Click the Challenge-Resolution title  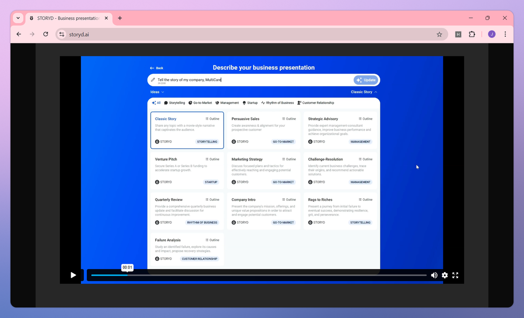tap(325, 159)
